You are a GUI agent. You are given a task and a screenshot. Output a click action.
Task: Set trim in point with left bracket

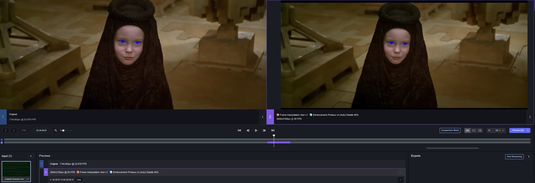[x=6, y=130]
